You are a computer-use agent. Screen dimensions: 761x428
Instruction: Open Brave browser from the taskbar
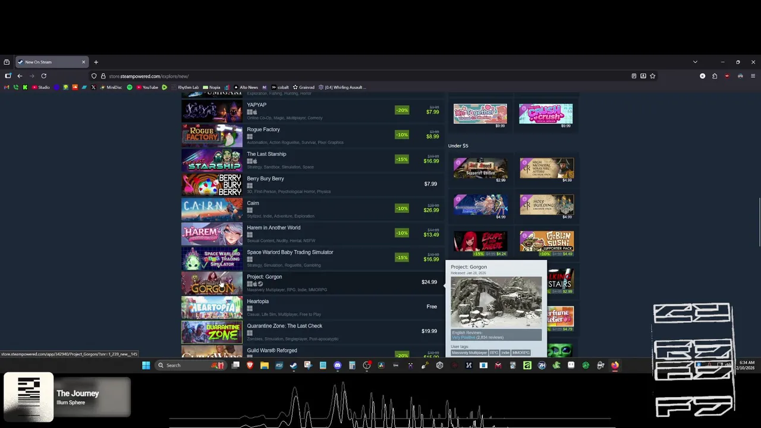click(250, 365)
